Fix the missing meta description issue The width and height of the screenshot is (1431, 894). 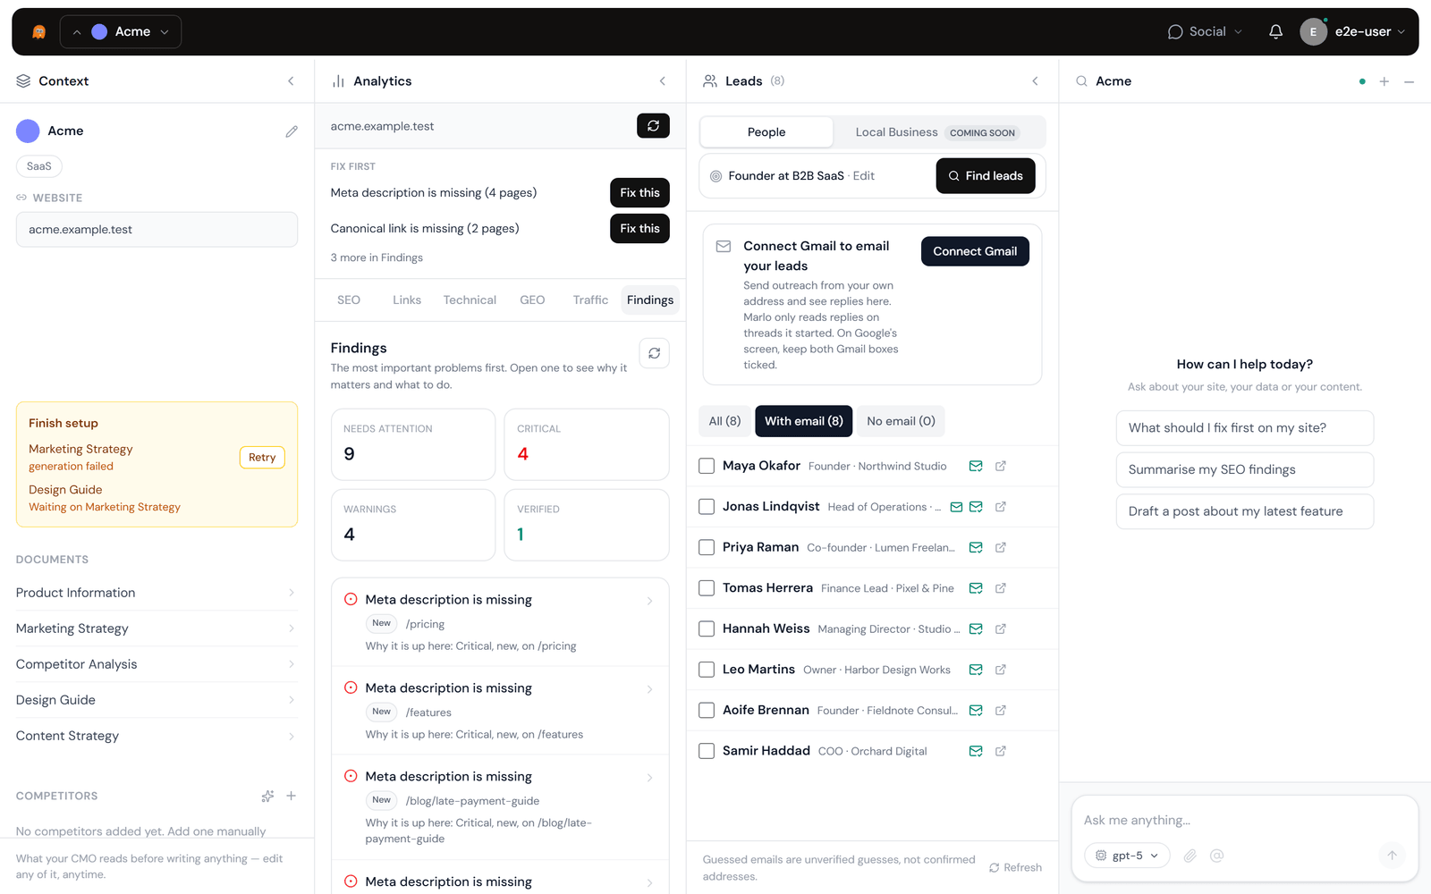(x=639, y=193)
